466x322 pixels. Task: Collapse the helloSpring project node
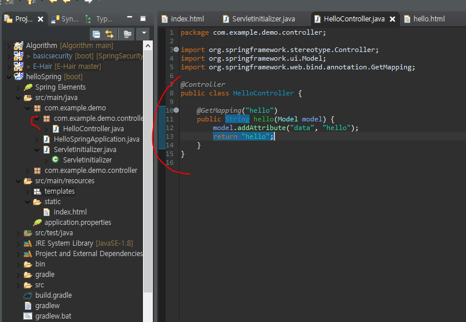pyautogui.click(x=9, y=77)
